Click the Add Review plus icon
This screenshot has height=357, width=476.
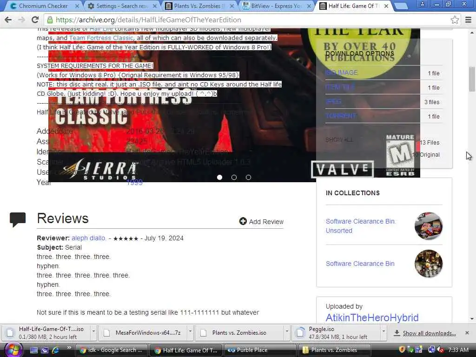[x=243, y=221]
